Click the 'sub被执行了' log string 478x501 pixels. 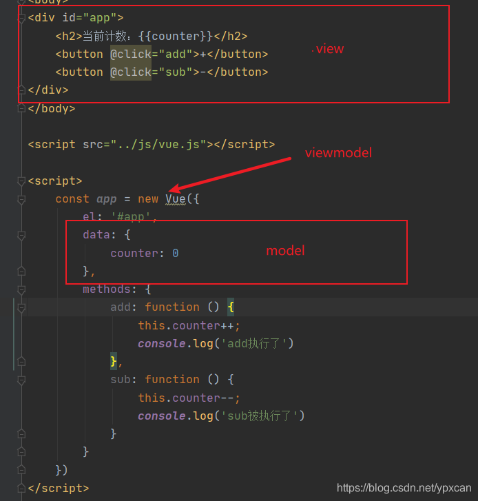tap(259, 416)
